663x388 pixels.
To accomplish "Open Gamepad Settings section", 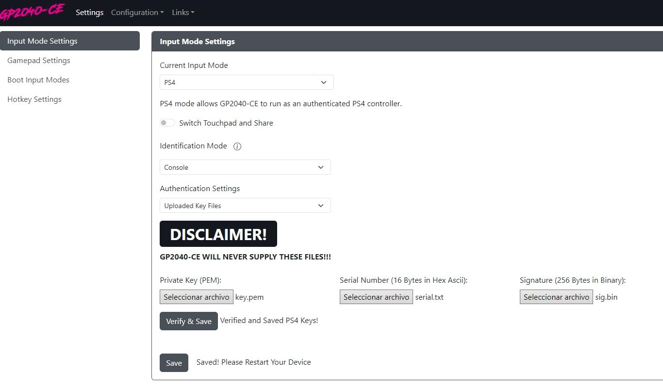I will 39,61.
